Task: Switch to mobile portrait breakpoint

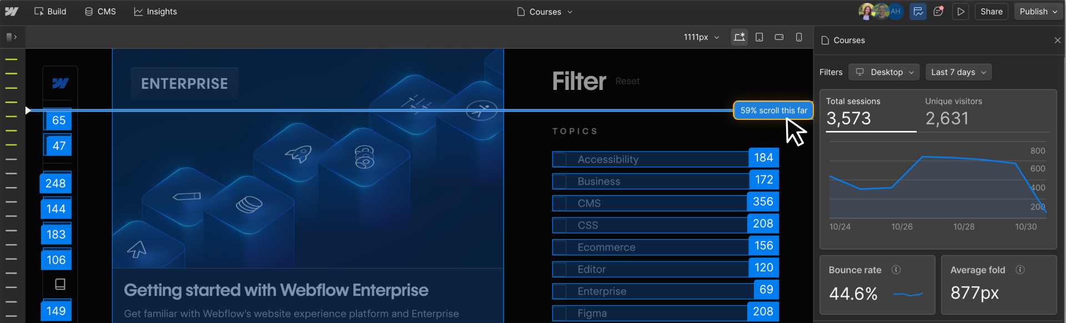Action: [799, 37]
